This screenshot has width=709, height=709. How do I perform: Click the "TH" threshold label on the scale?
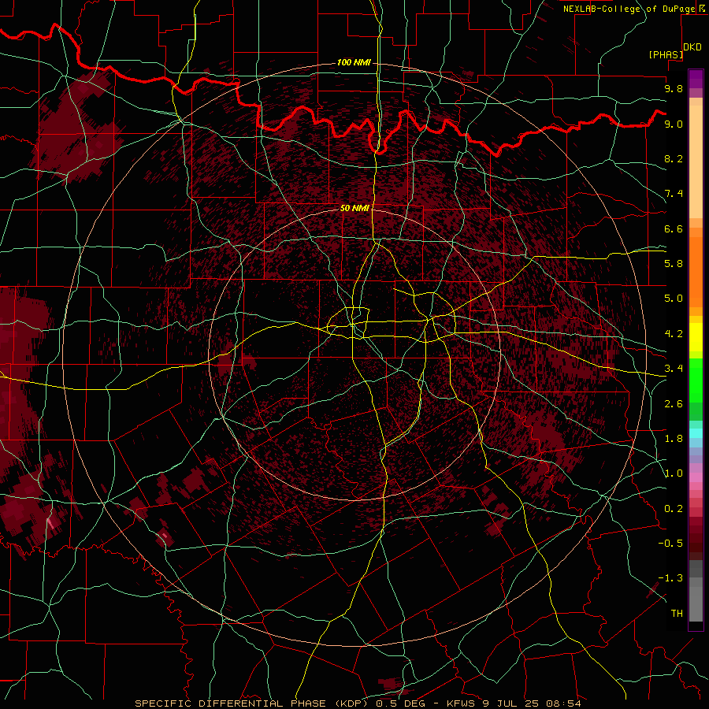pyautogui.click(x=677, y=614)
